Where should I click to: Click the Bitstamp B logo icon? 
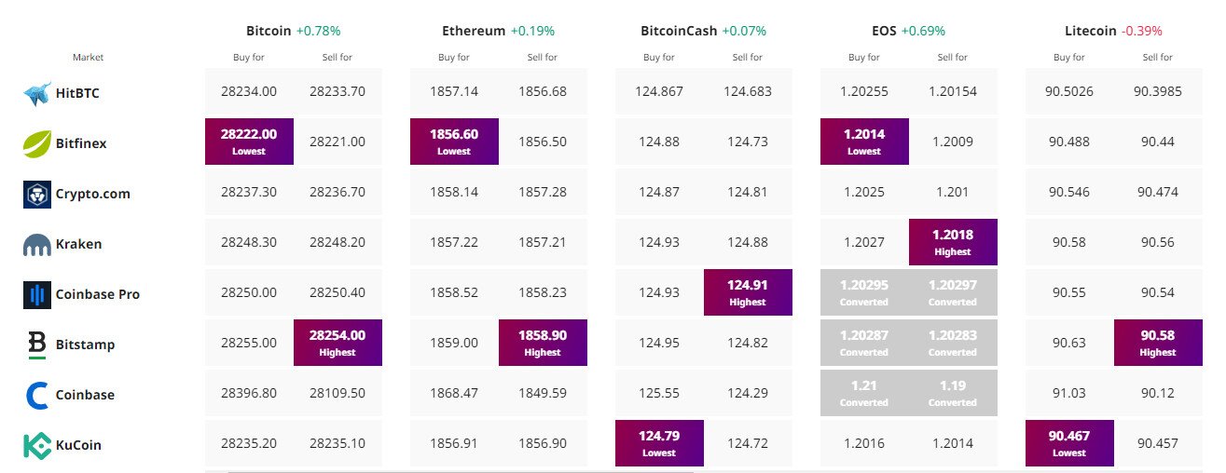point(37,345)
